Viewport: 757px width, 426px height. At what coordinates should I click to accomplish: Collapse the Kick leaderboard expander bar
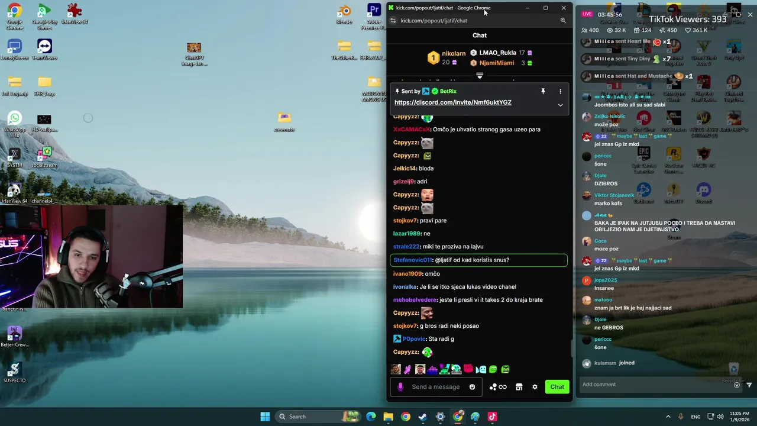[480, 76]
